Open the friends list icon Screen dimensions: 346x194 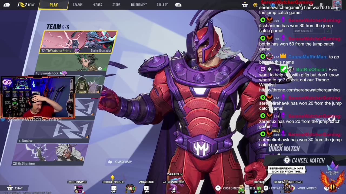pos(322,5)
